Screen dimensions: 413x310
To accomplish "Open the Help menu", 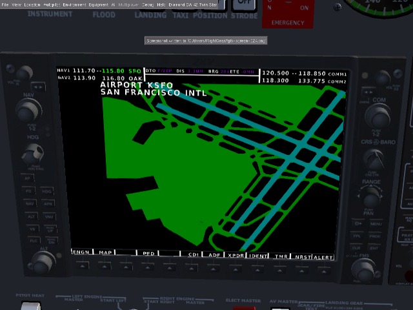I will 161,5.
